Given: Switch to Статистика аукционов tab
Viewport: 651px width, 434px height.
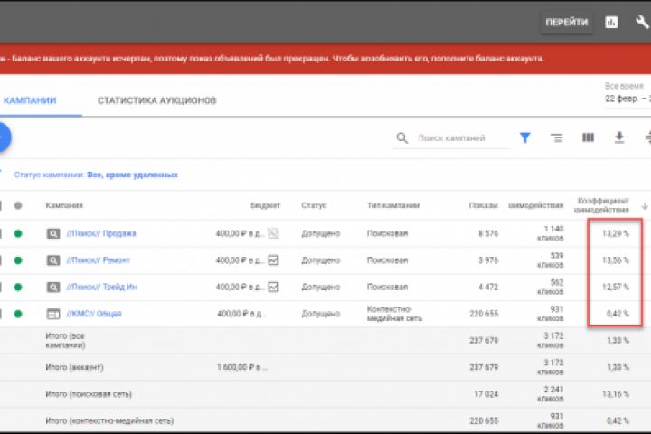Looking at the screenshot, I should 156,100.
